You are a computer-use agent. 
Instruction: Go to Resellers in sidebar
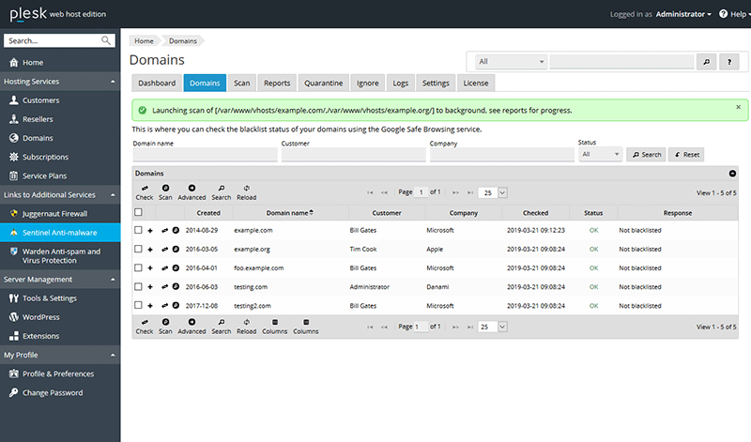click(38, 119)
